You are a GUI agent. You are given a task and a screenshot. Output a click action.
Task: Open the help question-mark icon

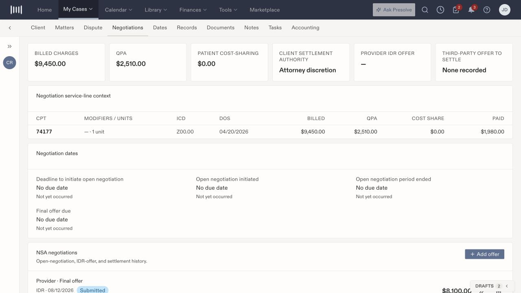coord(487,10)
